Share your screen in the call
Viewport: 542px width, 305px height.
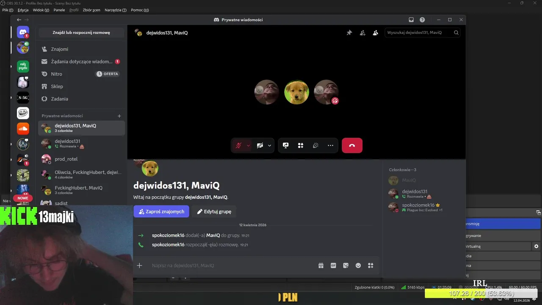[286, 145]
